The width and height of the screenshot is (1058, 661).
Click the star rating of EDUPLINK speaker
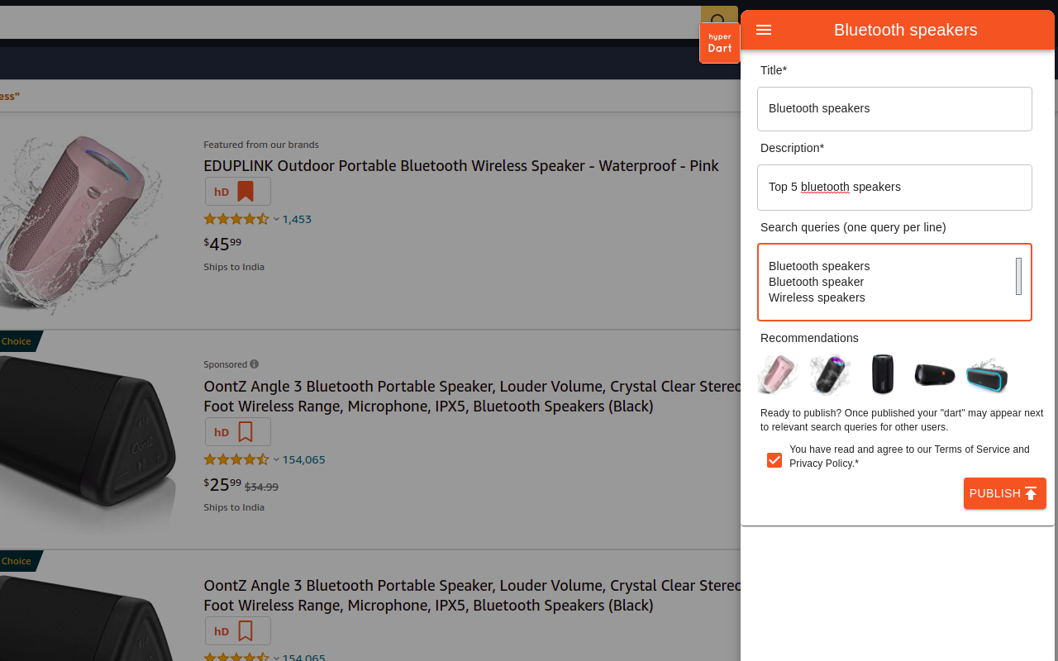[236, 219]
